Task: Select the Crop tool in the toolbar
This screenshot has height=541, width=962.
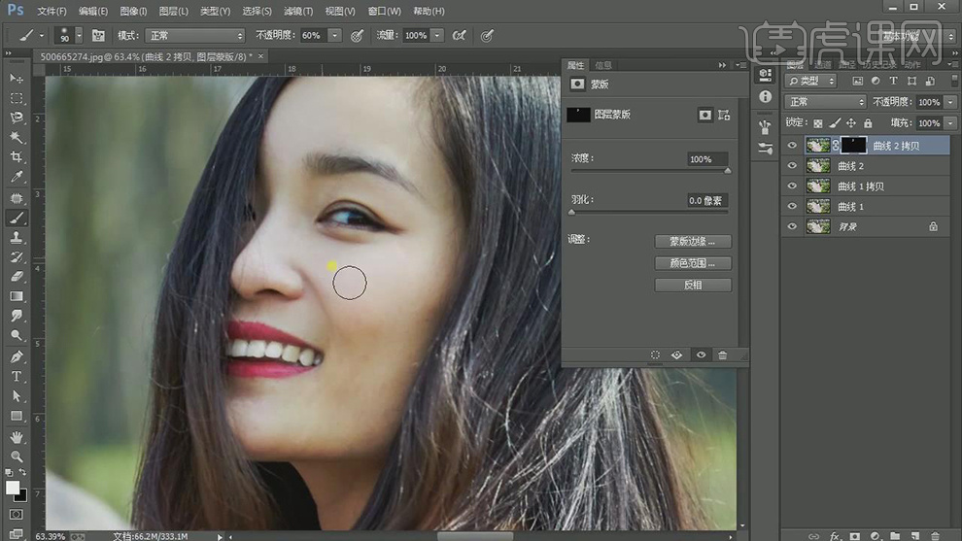Action: tap(17, 157)
